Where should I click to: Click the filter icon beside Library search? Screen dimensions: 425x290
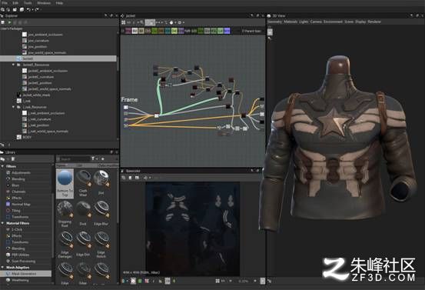click(x=93, y=159)
